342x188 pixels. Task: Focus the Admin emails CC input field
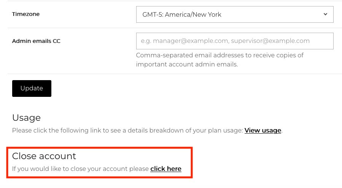click(x=234, y=41)
